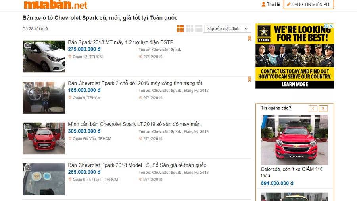Image resolution: width=357 pixels, height=201 pixels.
Task: Click the clock icon on Quận 9 listing date
Action: (x=140, y=97)
